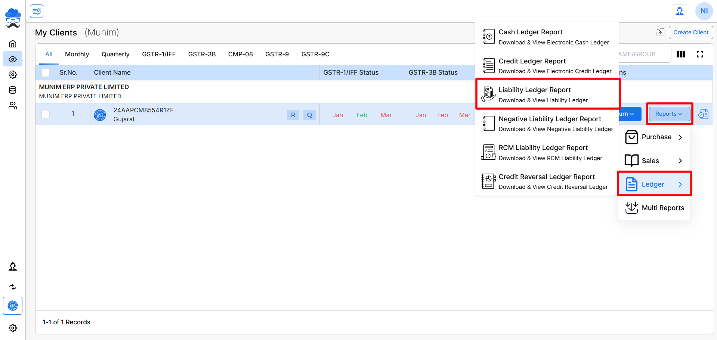Check the checkbox for client row 1
This screenshot has width=717, height=340.
(x=46, y=114)
